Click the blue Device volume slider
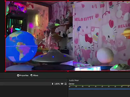 click(x=99, y=89)
